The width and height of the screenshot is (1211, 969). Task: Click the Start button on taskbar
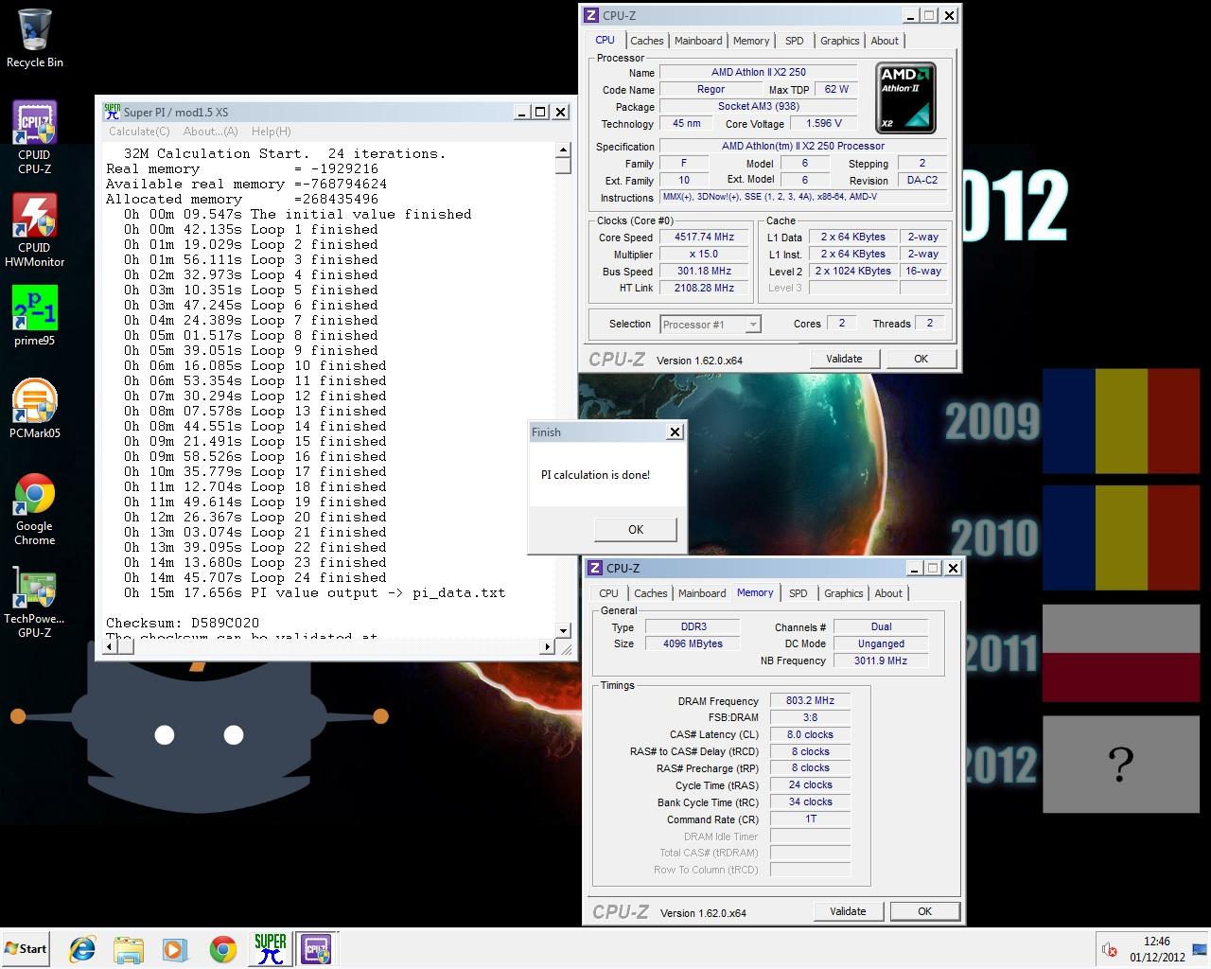(x=26, y=948)
